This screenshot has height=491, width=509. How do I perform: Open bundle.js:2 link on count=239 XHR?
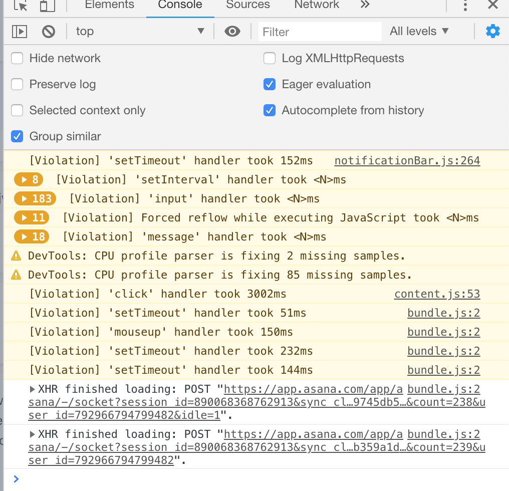pos(444,434)
